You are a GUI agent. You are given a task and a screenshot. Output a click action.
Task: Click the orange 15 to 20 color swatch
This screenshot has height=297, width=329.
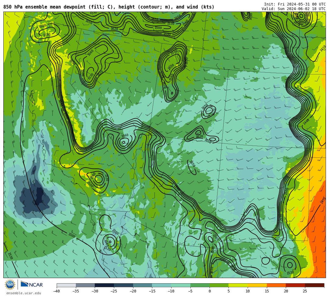click(x=276, y=285)
